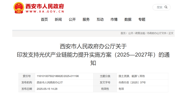Select the index number 11610100750218682E/2025-011196
This screenshot has width=187, height=105.
[x=58, y=76]
